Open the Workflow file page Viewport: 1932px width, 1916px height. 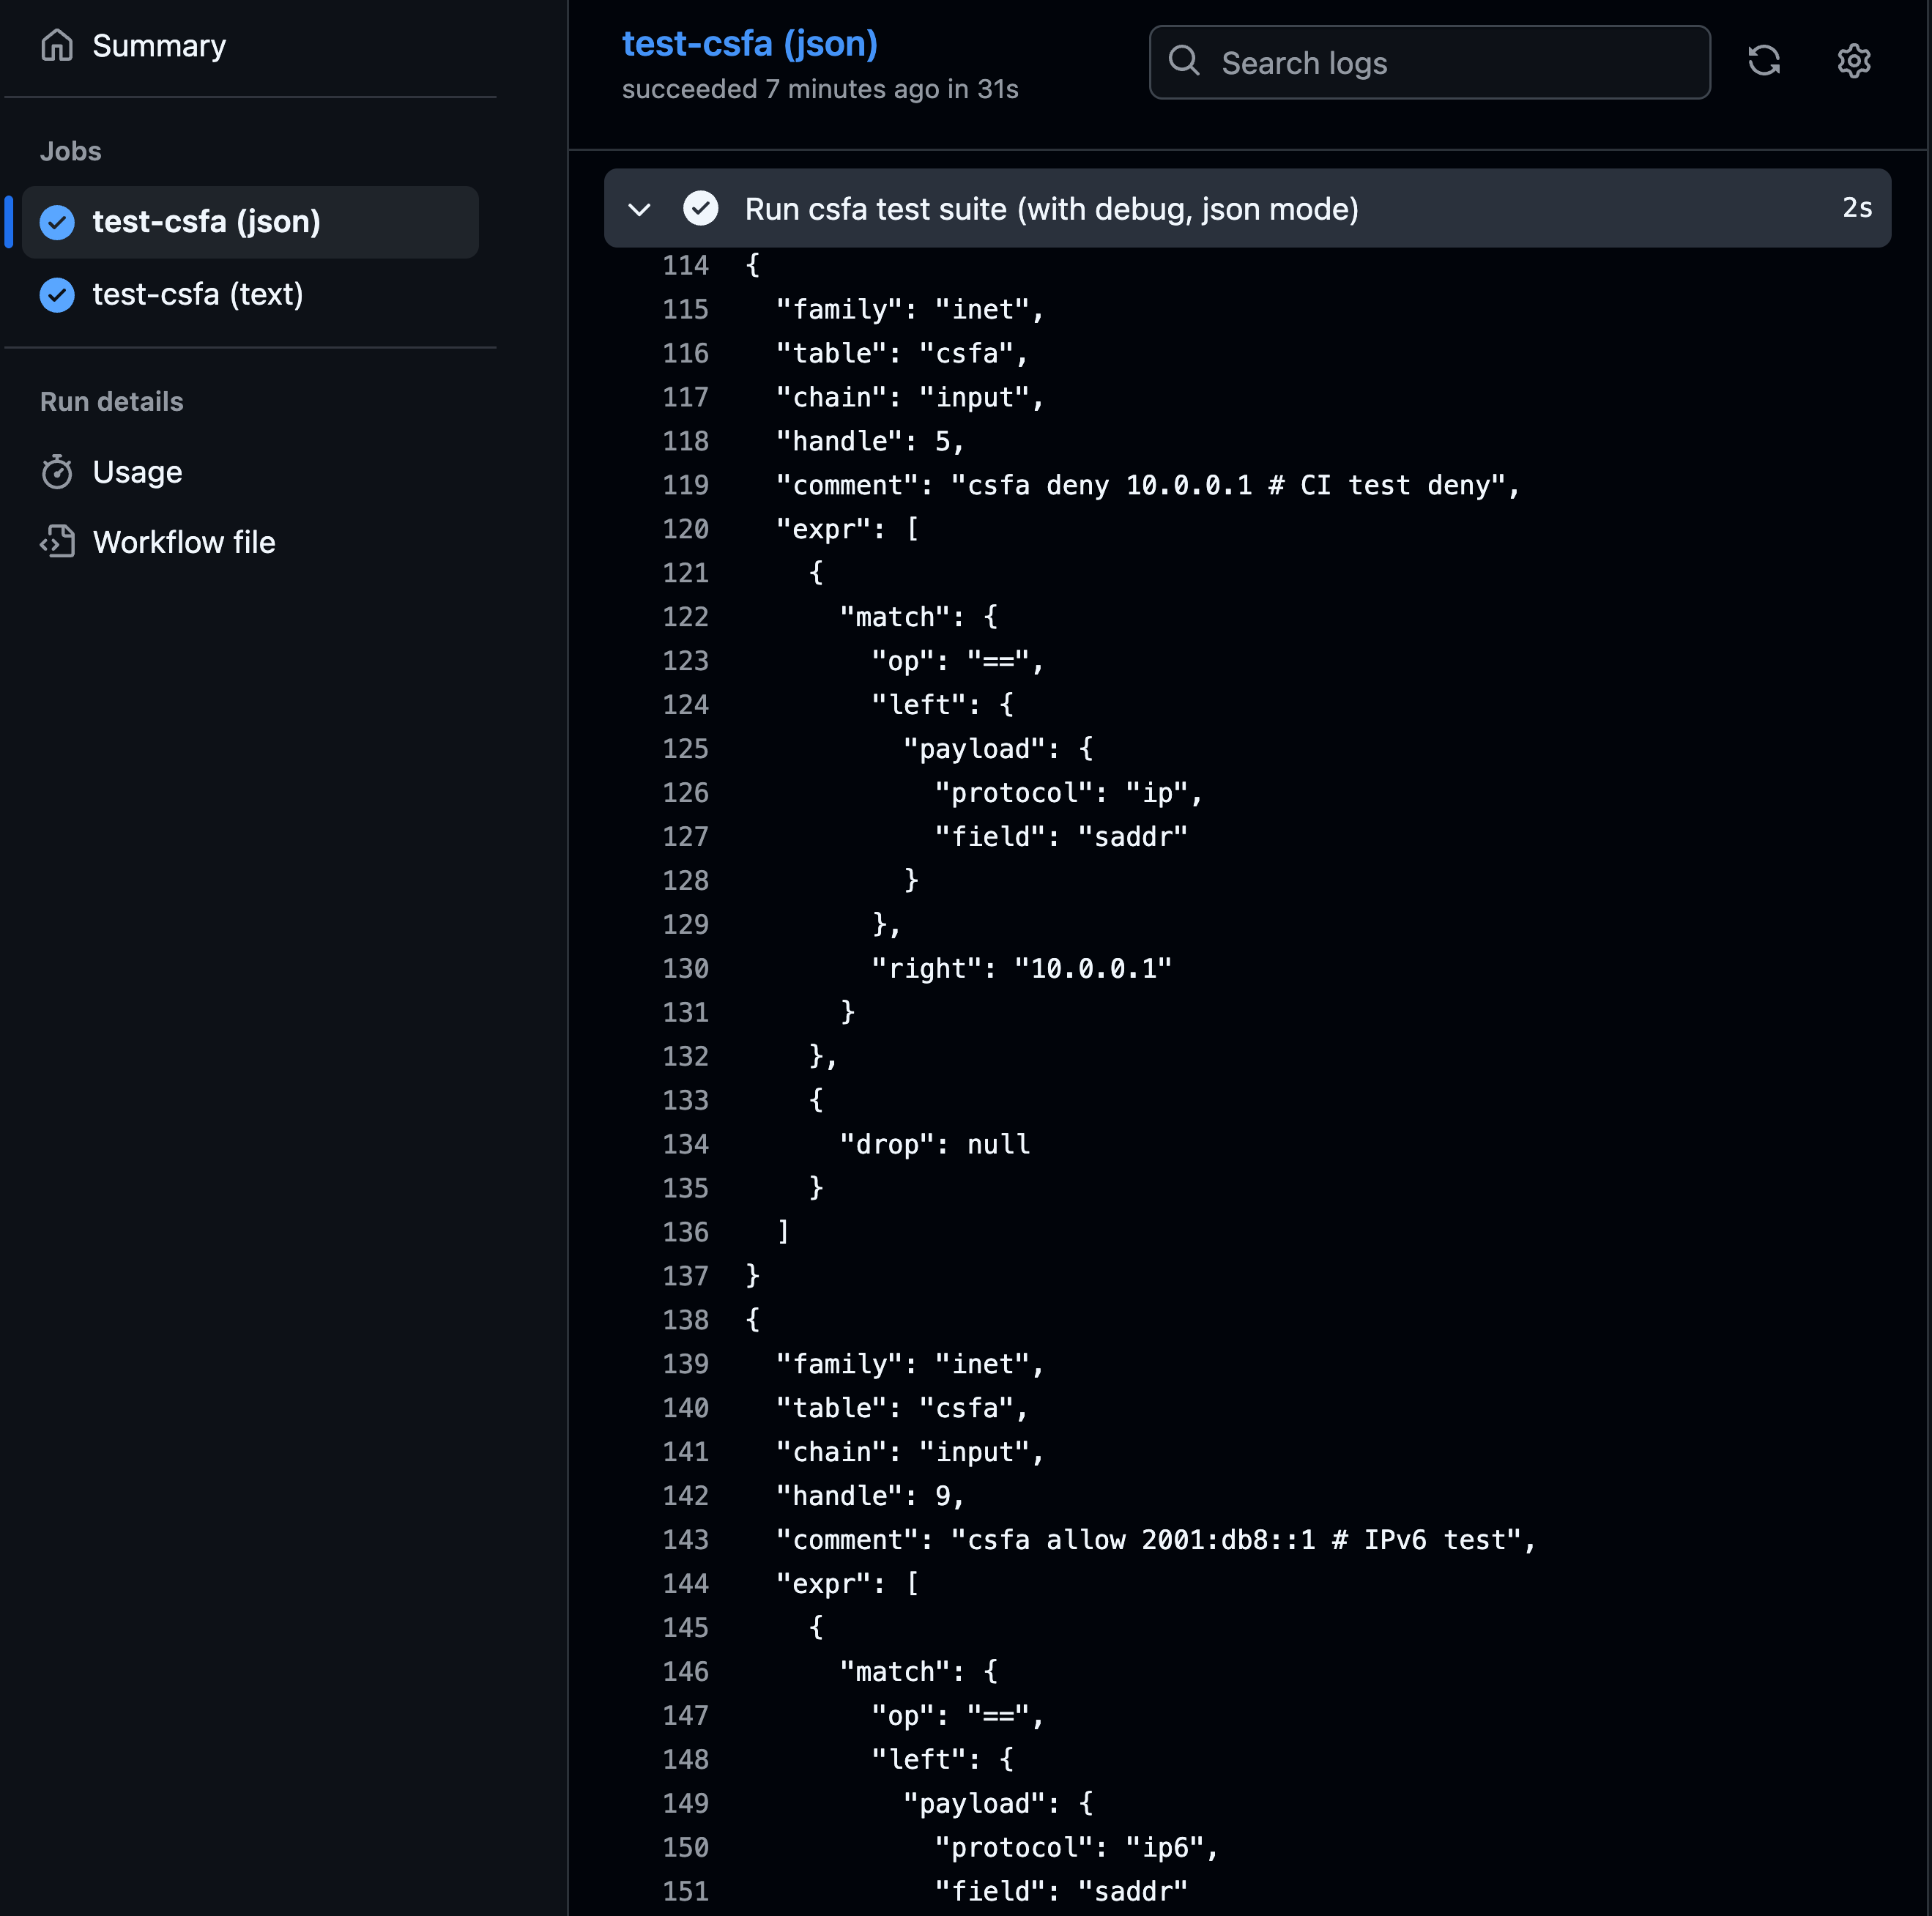(x=184, y=542)
